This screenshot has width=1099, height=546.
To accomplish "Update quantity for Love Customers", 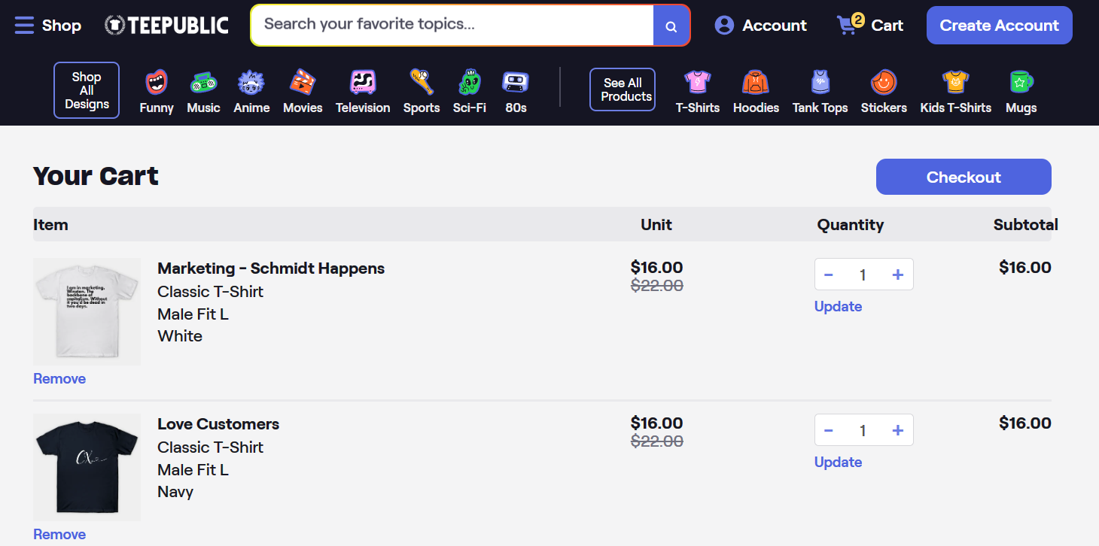I will tap(838, 462).
